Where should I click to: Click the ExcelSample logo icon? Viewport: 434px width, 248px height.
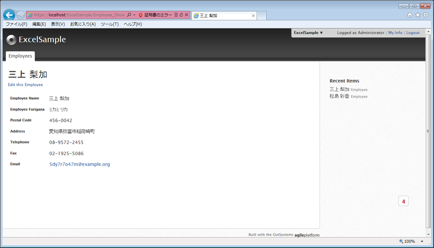click(x=11, y=40)
